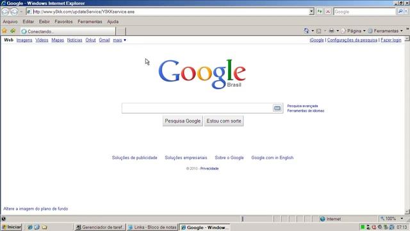Click the Home page icon
This screenshot has height=231, width=410.
pyautogui.click(x=306, y=31)
